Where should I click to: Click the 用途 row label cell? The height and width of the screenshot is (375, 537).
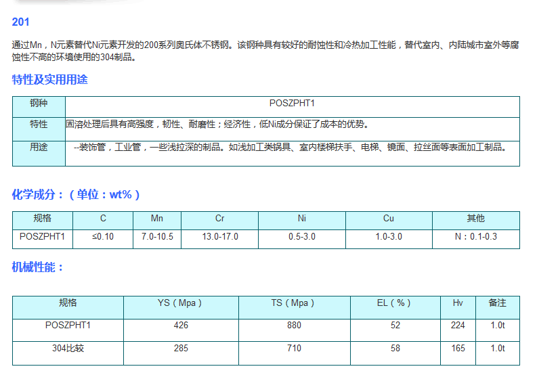click(x=39, y=147)
